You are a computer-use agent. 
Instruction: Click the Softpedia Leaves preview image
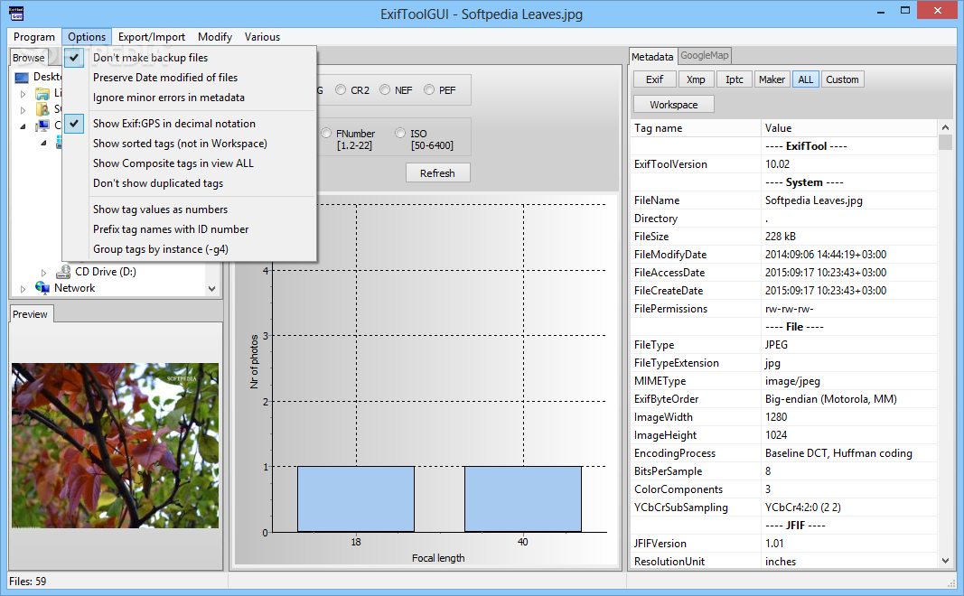coord(115,445)
